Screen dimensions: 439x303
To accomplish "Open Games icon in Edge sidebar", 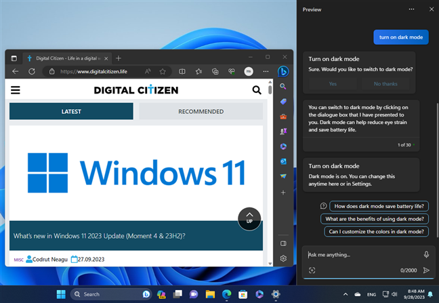I will point(283,131).
